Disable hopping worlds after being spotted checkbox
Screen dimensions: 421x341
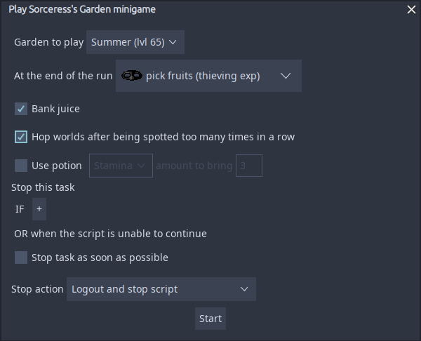coord(21,137)
